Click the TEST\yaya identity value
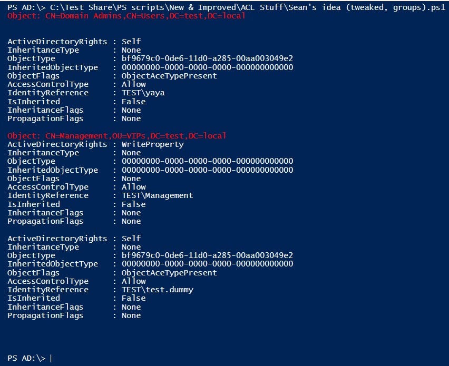Viewport: 449px width, 366px height. 143,93
